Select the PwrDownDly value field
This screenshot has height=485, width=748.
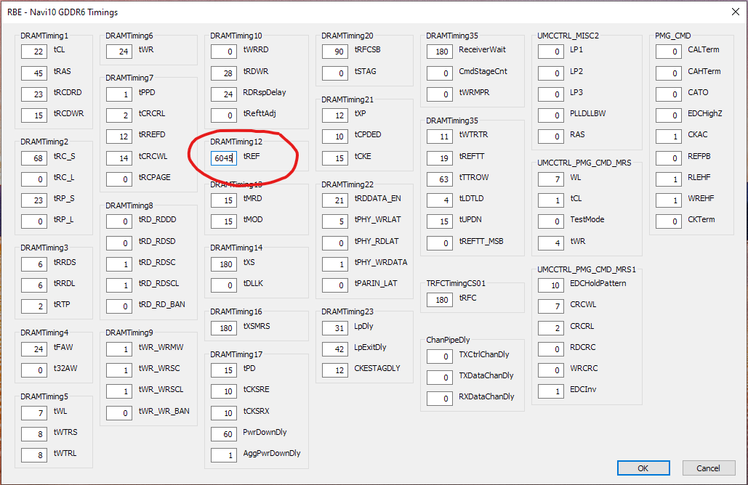[224, 434]
